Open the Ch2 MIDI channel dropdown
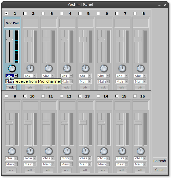This screenshot has width=171, height=178. 30,76
